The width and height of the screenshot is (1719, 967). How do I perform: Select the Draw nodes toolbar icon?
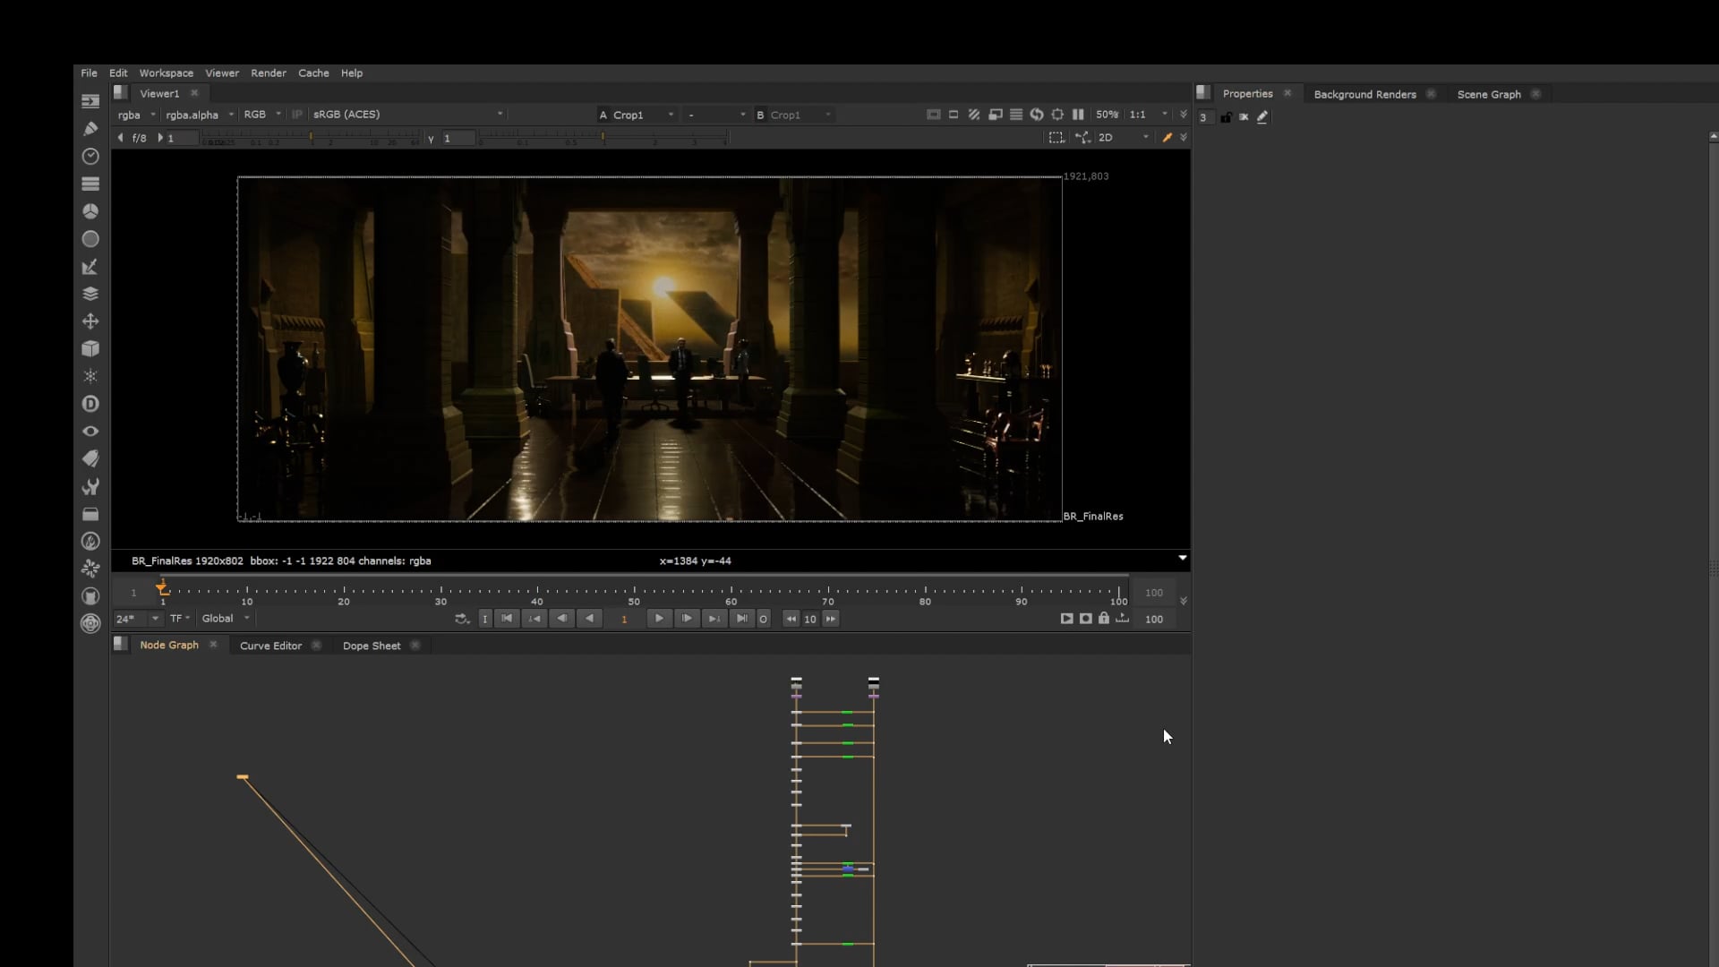90,128
